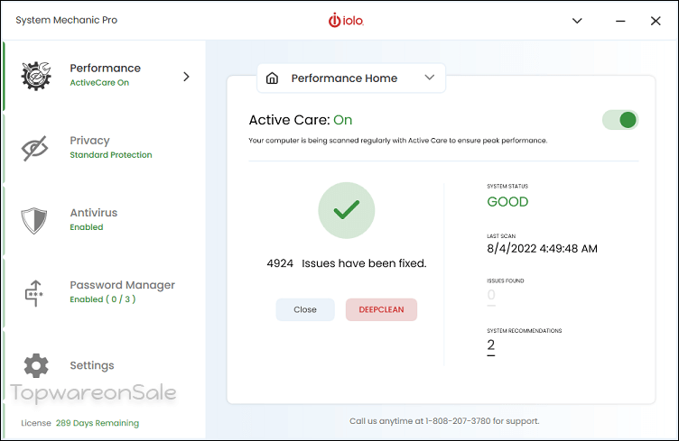
Task: Click the home icon in Performance Home
Action: coord(272,78)
